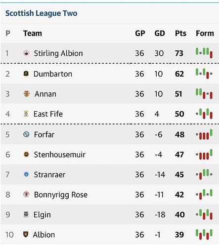This screenshot has width=219, height=247.
Task: Click the Form column header
Action: [205, 34]
